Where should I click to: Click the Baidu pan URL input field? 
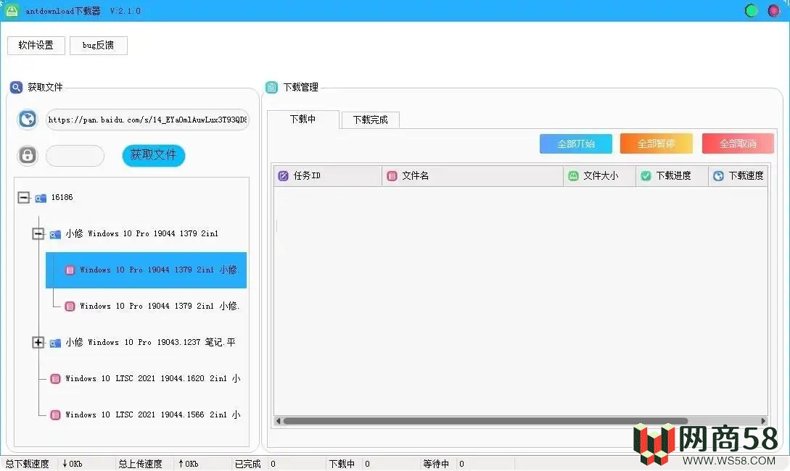click(147, 120)
